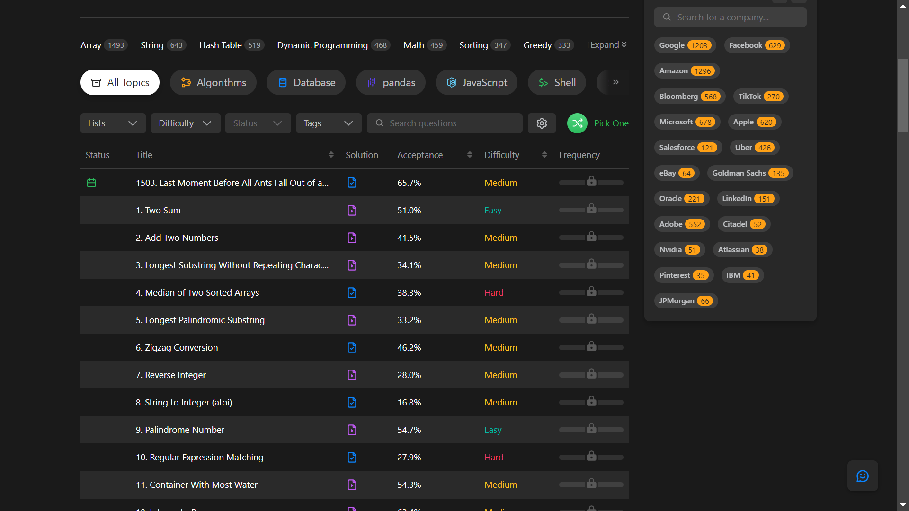909x511 pixels.
Task: Switch to the Algorithms topic tab
Action: point(213,83)
